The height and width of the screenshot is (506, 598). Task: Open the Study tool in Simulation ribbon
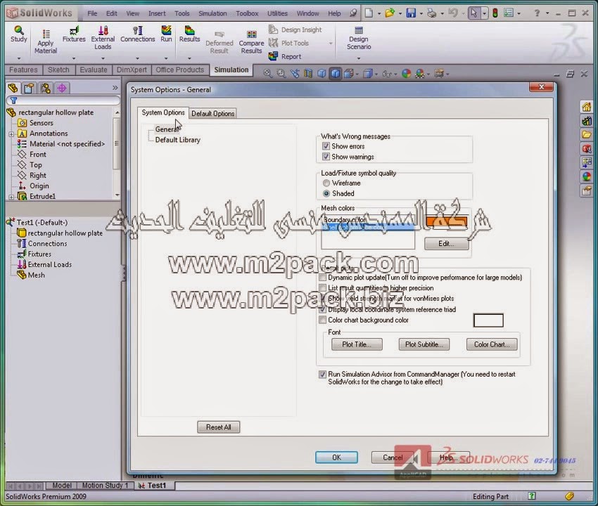click(19, 34)
